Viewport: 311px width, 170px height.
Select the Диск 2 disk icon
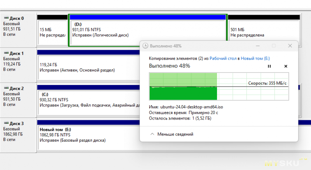click(6, 88)
